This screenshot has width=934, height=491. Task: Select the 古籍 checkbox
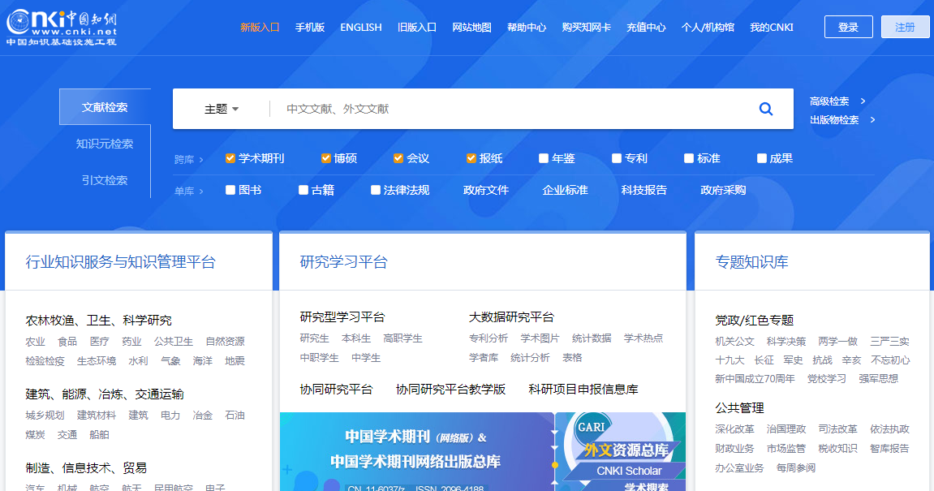coord(303,190)
